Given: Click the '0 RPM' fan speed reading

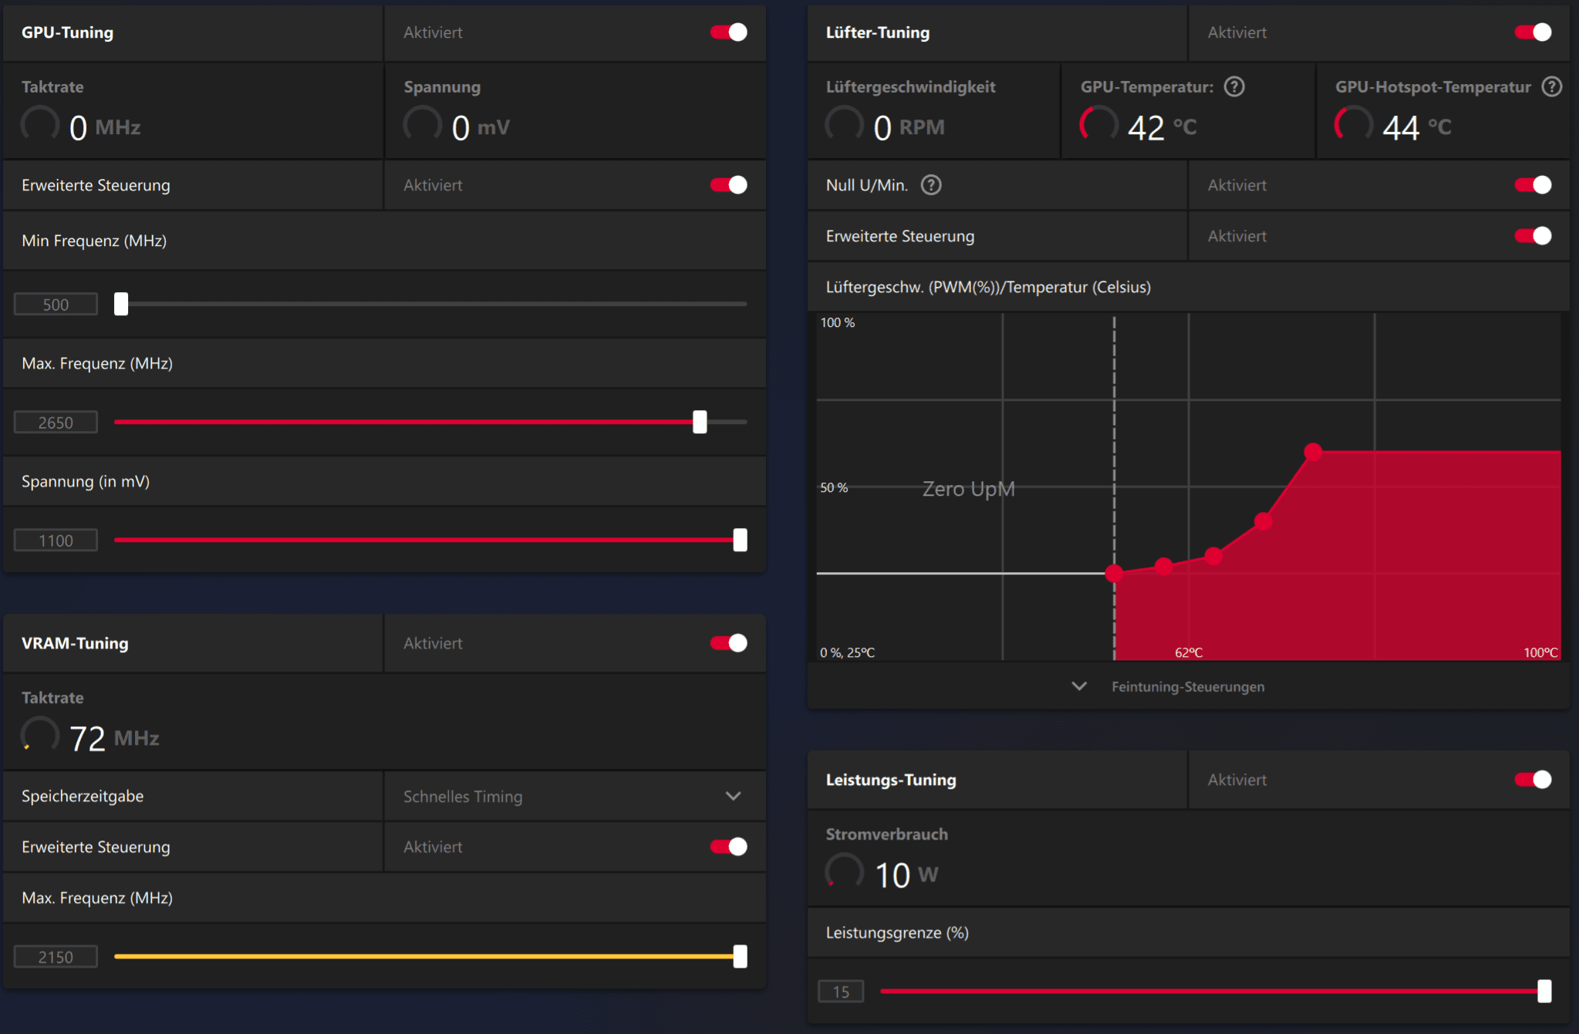Looking at the screenshot, I should (909, 127).
